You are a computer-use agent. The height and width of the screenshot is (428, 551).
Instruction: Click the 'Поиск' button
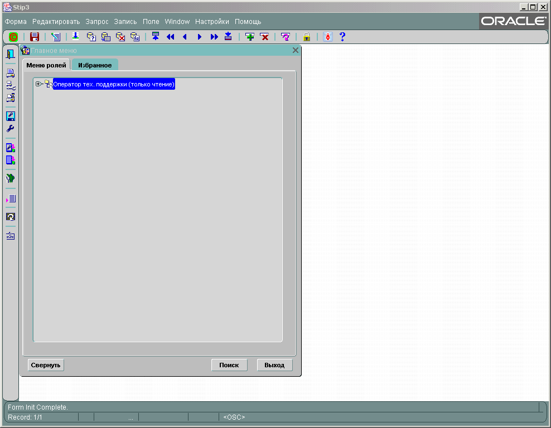pyautogui.click(x=229, y=365)
